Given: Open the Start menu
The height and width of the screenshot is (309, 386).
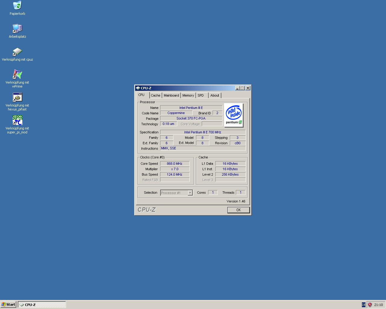Looking at the screenshot, I should [x=8, y=304].
